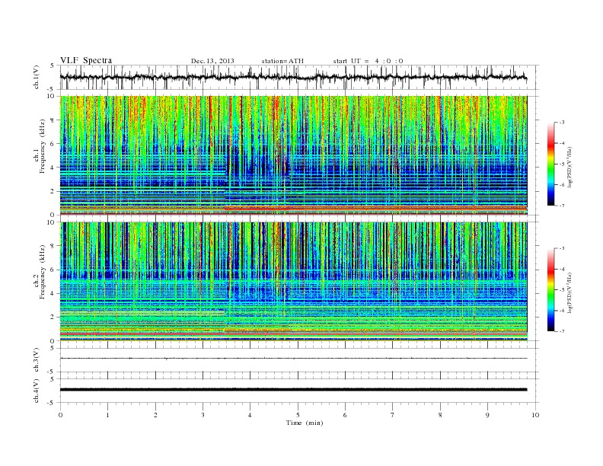Click the ch.1 spectrogram color scale bar
This screenshot has width=603, height=466.
click(551, 164)
